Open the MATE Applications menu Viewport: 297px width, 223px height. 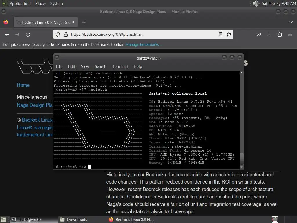[17, 3]
